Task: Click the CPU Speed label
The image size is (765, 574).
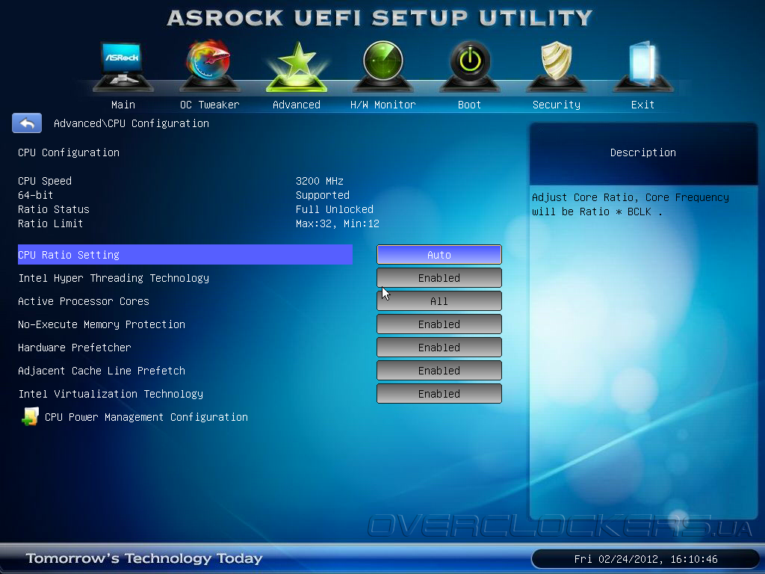Action: pos(45,181)
